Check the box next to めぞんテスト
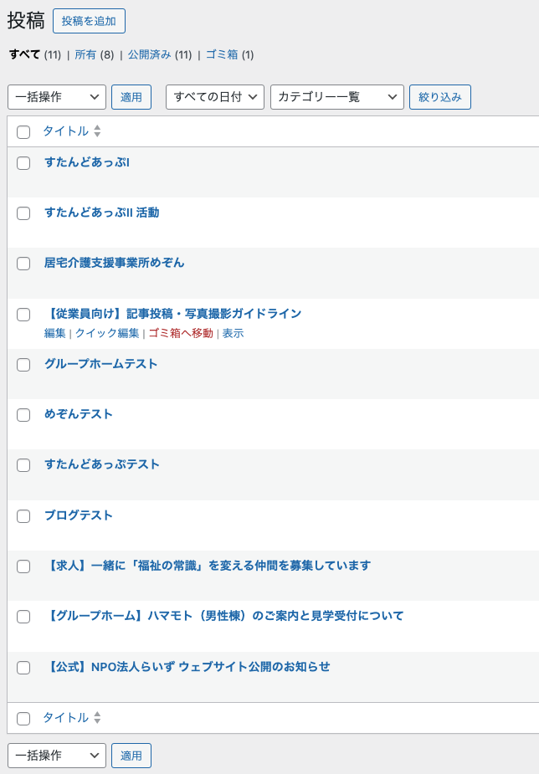 tap(23, 415)
